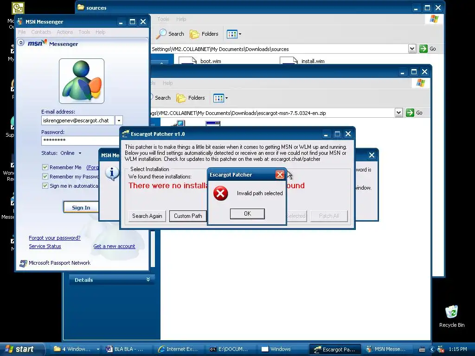
Task: Toggle Sign me in automatically checkbox
Action: coord(45,185)
